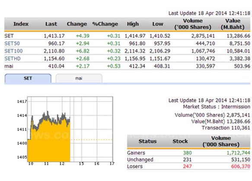252x181 pixels.
Task: Select SET low value 1,410.52
Action: (x=160, y=36)
